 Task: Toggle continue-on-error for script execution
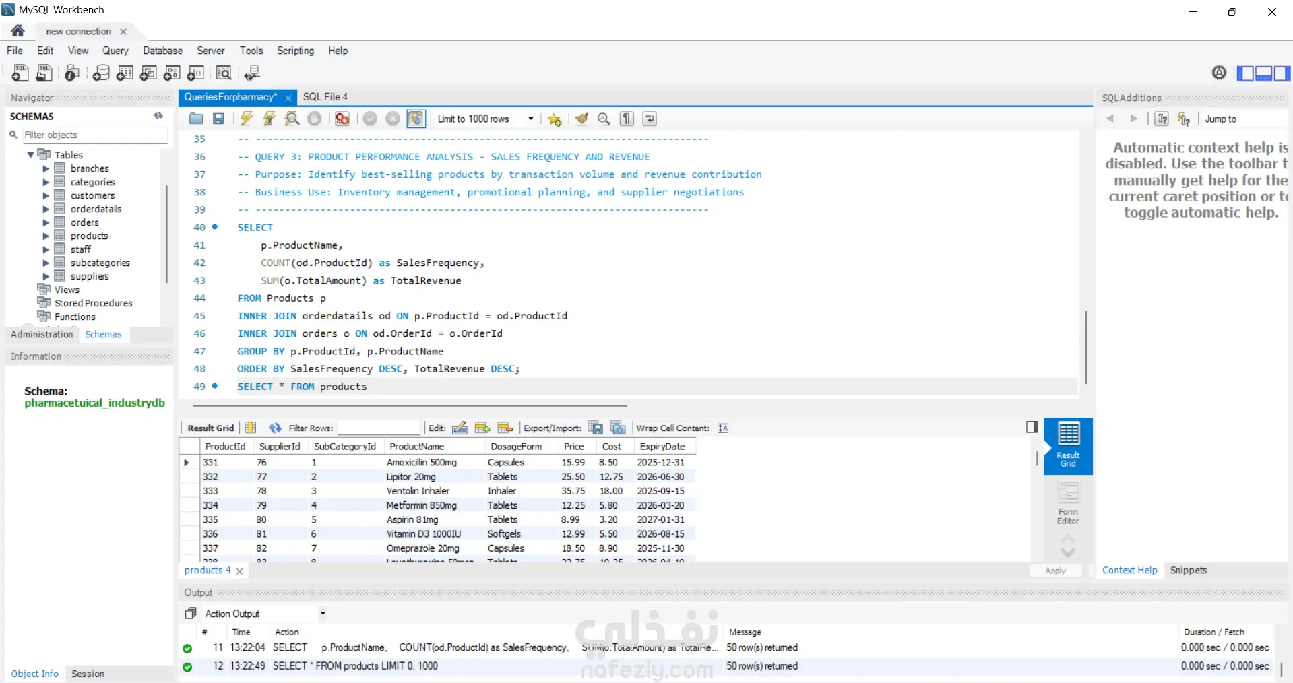point(342,119)
